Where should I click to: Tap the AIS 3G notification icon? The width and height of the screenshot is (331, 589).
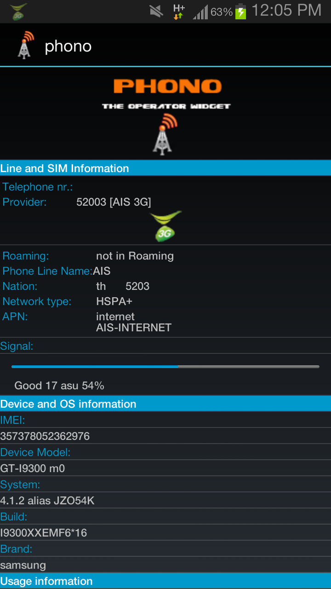pyautogui.click(x=18, y=12)
